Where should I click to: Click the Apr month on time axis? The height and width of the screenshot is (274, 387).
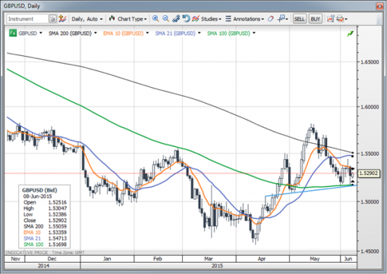point(262,259)
